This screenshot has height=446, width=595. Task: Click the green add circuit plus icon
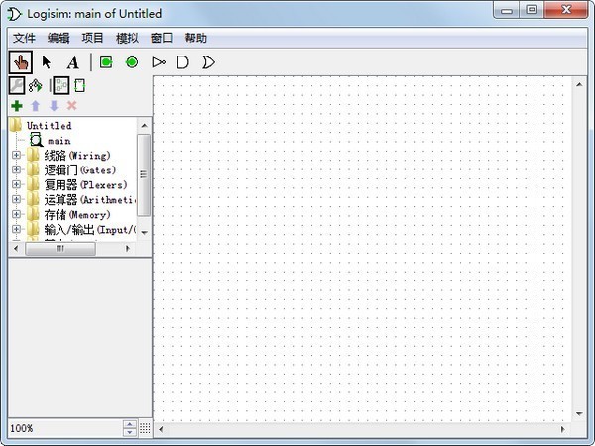pyautogui.click(x=17, y=105)
